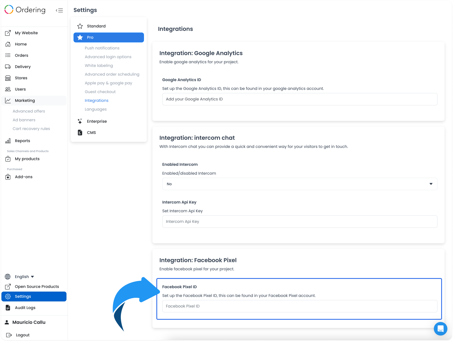Open White labeling settings
The image size is (453, 342).
pos(99,66)
